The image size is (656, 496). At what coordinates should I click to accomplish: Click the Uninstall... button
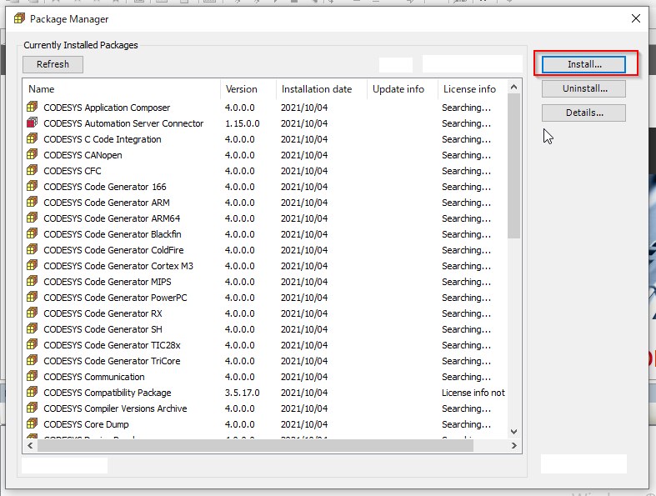tap(583, 88)
